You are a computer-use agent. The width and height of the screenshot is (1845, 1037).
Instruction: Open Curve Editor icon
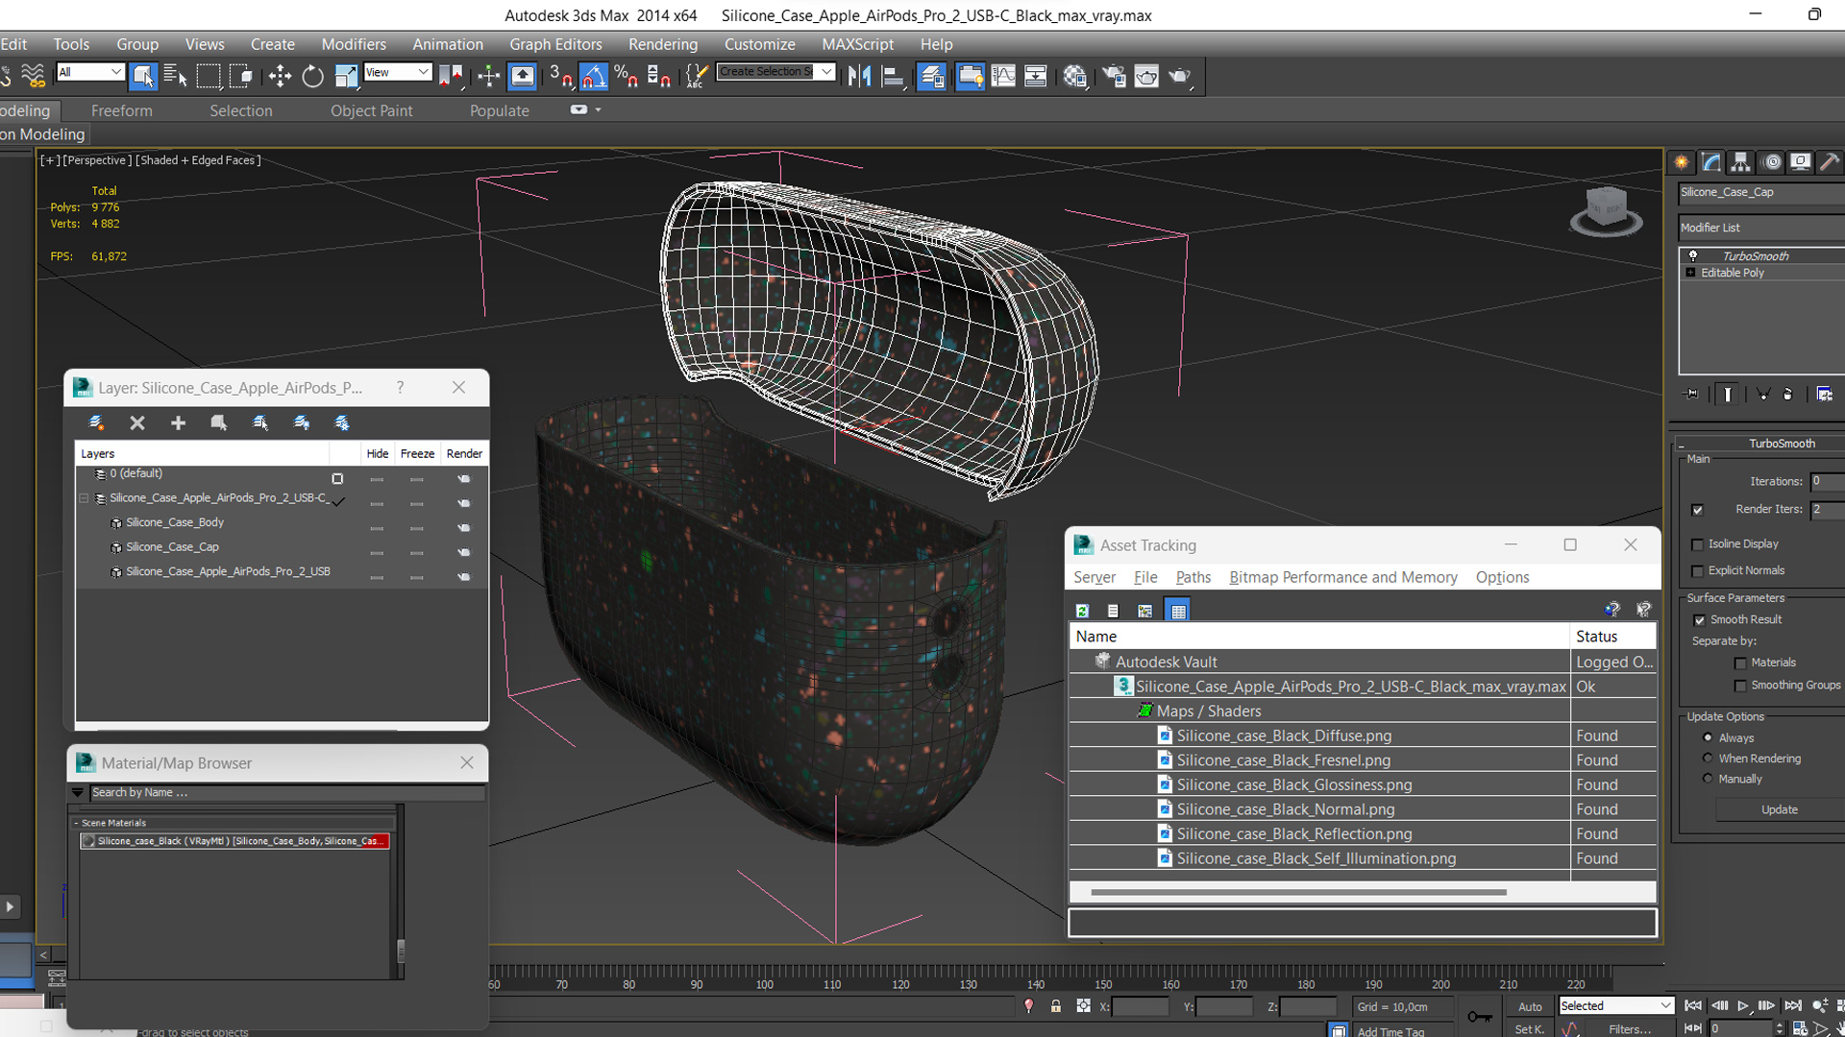(x=1003, y=76)
